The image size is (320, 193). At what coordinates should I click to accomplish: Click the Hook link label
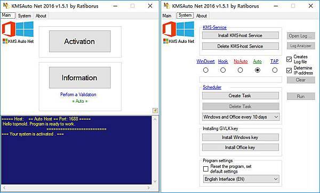click(223, 61)
